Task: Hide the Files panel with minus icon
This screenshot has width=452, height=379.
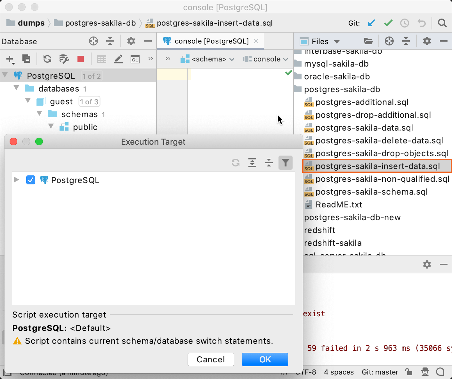Action: pos(444,41)
